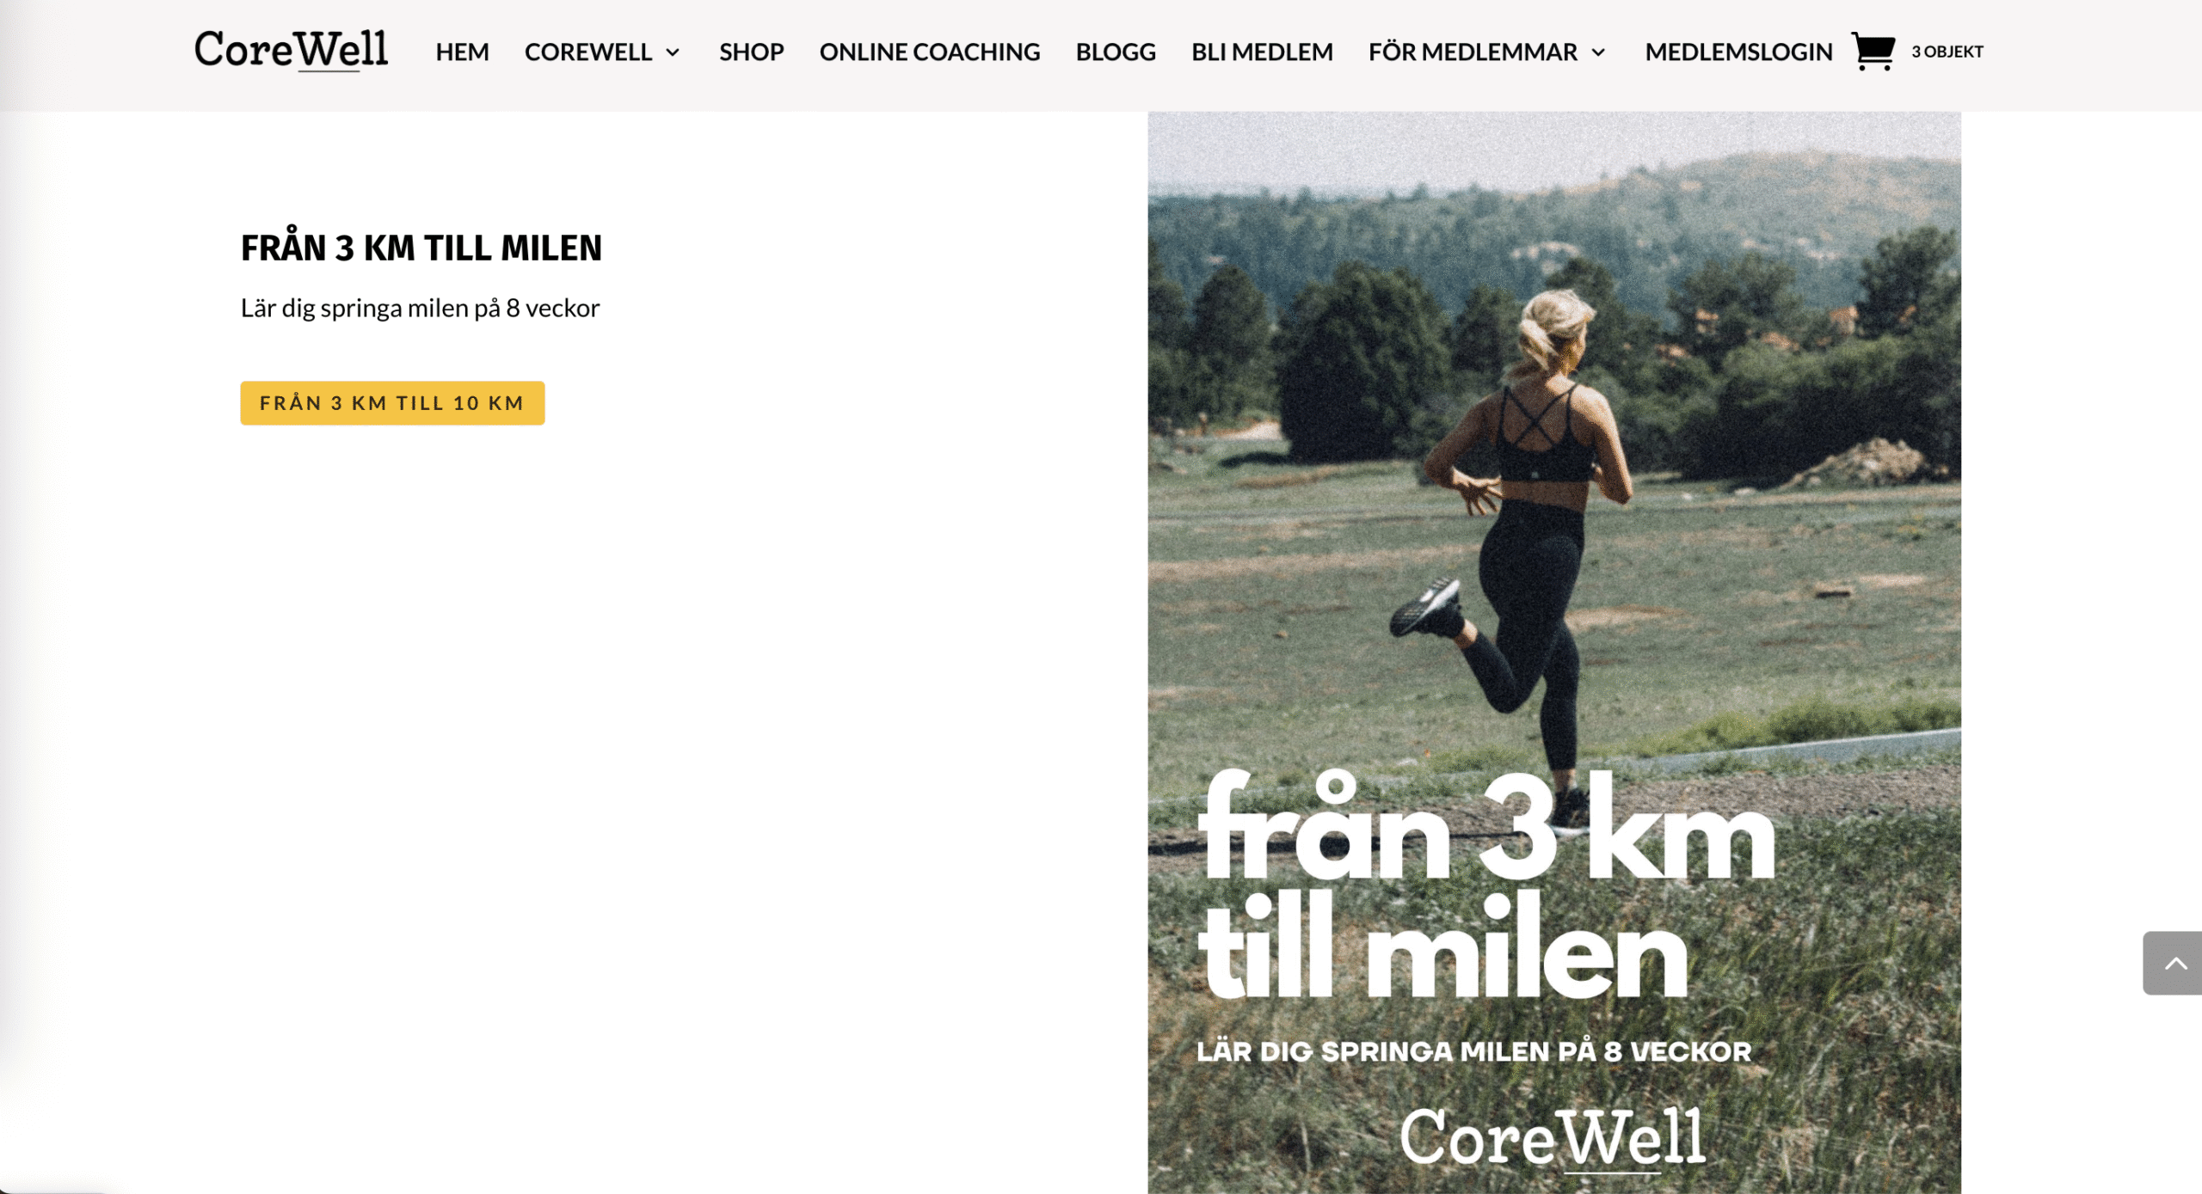Click the 3 OBJEKT cart text
Screen dimensions: 2202x1194
click(x=1947, y=52)
